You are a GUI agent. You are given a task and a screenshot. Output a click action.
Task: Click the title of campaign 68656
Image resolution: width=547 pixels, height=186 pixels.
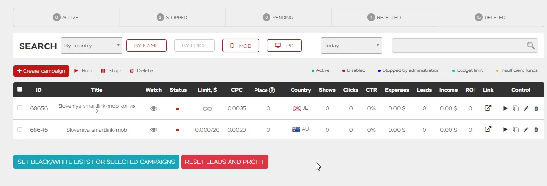click(97, 108)
